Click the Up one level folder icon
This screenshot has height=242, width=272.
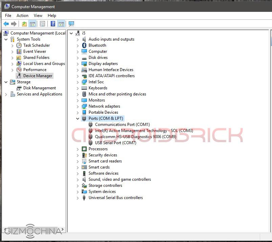click(x=24, y=24)
